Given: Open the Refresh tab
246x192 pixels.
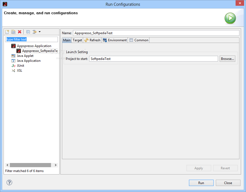Looking at the screenshot, I should 92,40.
